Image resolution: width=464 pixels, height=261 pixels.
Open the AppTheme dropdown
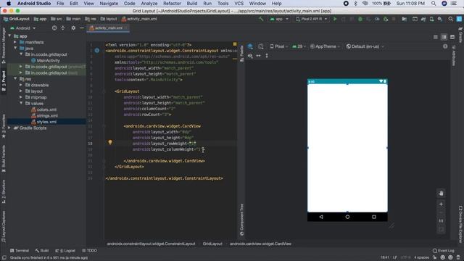click(326, 46)
